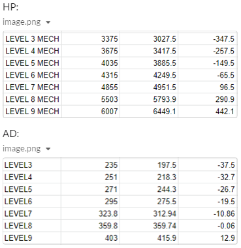Click the 'LEVEL 3 MECH' row label
The height and width of the screenshot is (248, 241).
coord(33,39)
